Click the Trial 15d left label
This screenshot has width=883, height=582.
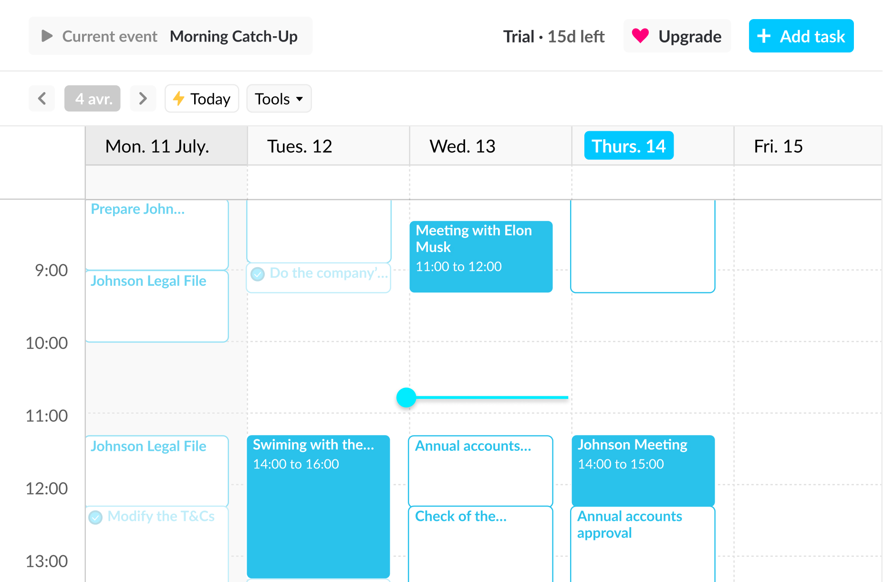[x=553, y=36]
